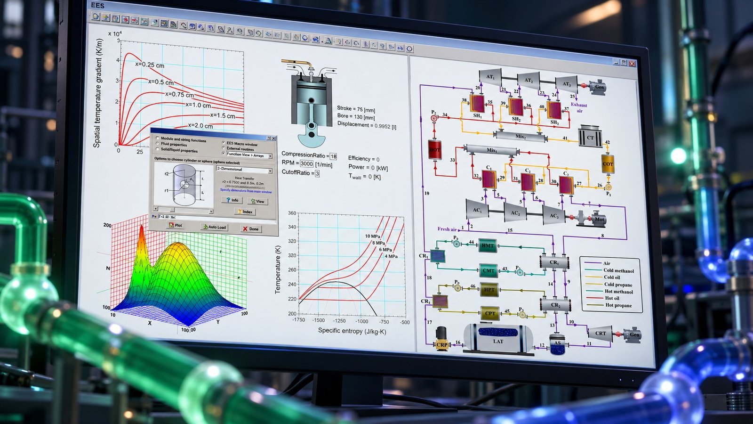Expand the 2-Dimensional dropdown
Screen dimensions: 753x424
[x=270, y=171]
